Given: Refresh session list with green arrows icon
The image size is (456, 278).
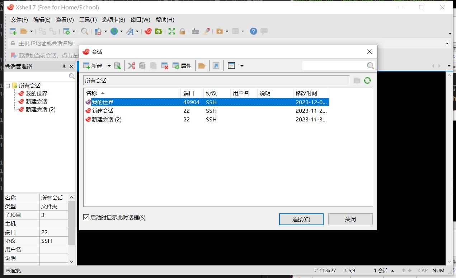Looking at the screenshot, I should (367, 80).
